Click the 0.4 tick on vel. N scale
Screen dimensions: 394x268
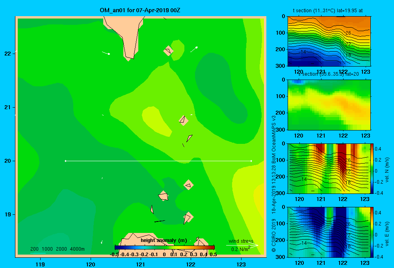[x=378, y=149]
